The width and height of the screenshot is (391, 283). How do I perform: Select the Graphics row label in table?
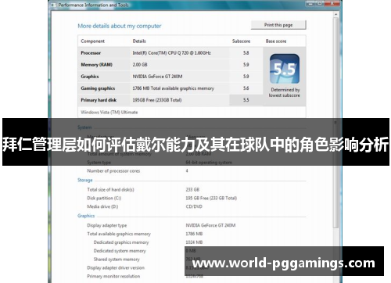coord(90,77)
